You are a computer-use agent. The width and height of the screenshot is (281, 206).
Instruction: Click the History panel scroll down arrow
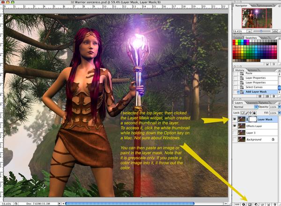(280, 92)
